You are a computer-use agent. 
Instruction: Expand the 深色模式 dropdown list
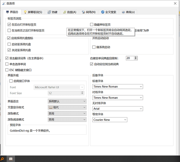point(67,114)
